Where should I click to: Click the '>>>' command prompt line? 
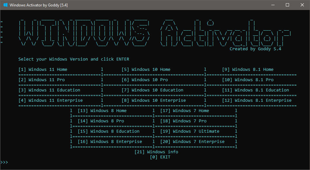pos(4,162)
